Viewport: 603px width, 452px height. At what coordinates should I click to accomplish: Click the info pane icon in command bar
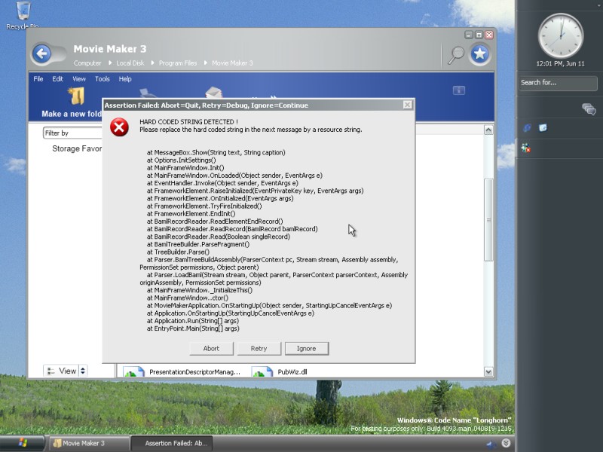(459, 90)
